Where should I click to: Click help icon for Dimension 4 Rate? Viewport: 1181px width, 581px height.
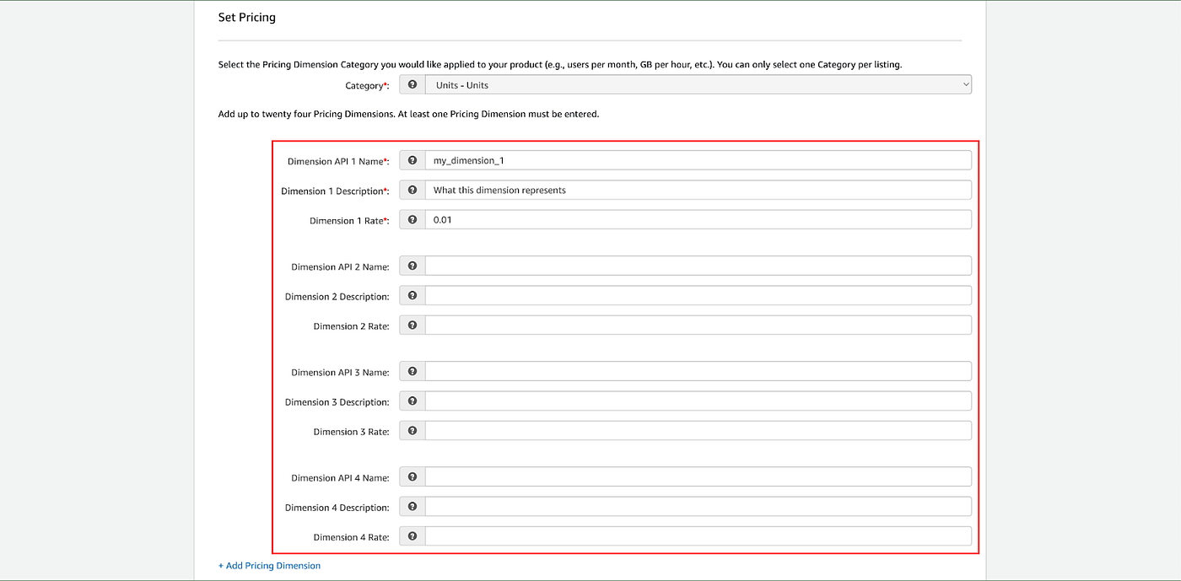click(x=412, y=535)
